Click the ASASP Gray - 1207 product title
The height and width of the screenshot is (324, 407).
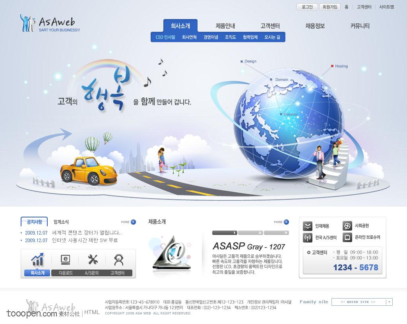pyautogui.click(x=249, y=246)
